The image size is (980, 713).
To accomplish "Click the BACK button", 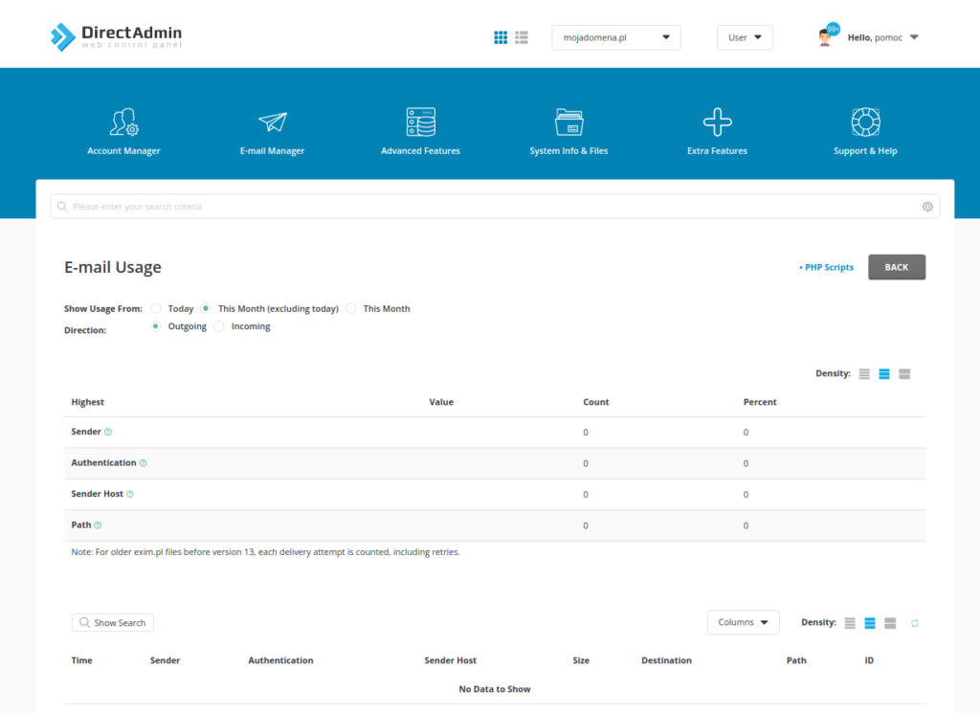I will pos(896,267).
